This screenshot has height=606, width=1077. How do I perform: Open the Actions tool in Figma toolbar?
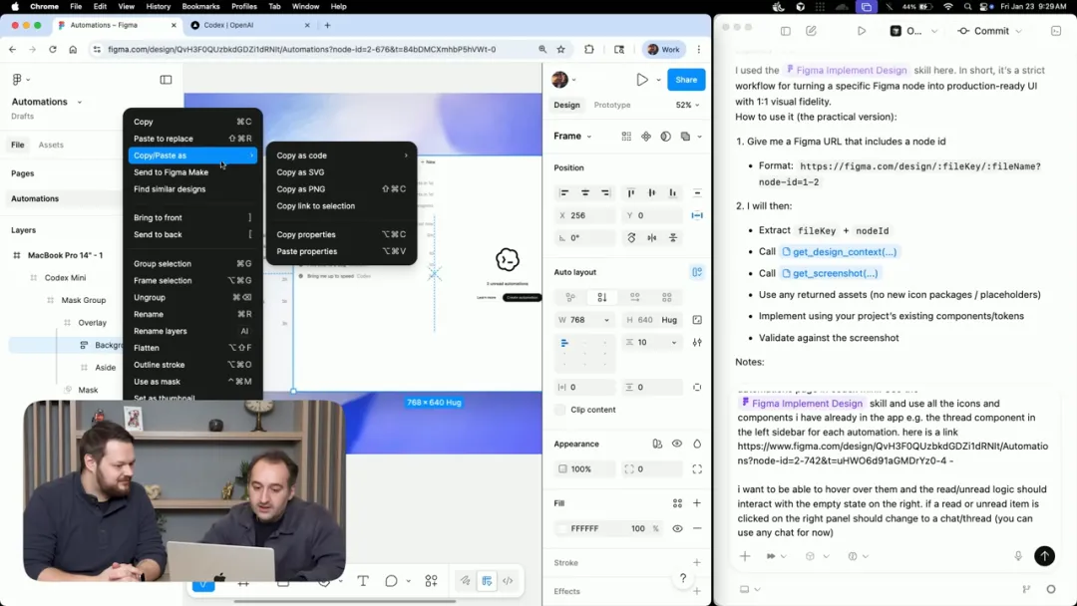pos(432,581)
